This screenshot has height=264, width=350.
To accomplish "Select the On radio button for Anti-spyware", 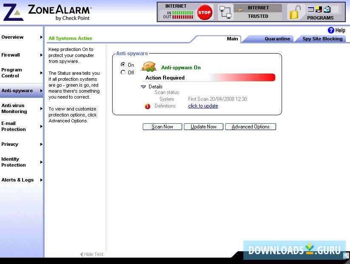I will click(123, 65).
